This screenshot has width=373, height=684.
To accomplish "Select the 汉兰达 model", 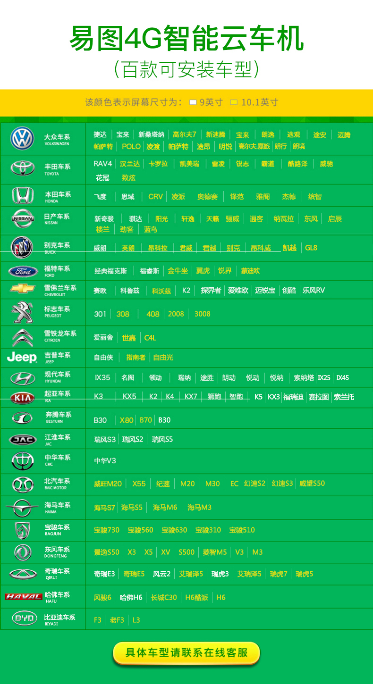I will click(130, 164).
